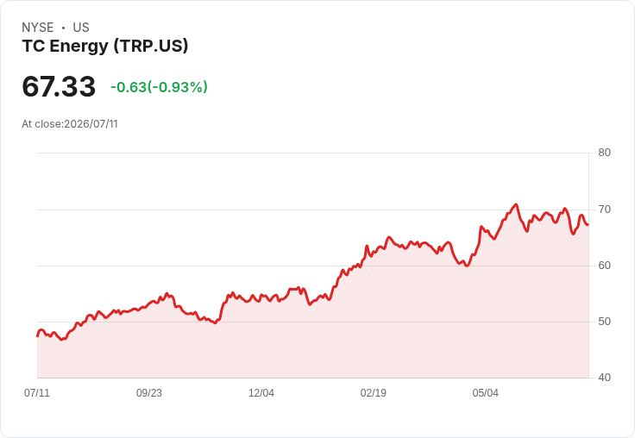This screenshot has width=635, height=438.
Task: Click the 12/04 x-axis date label
Action: pyautogui.click(x=261, y=393)
